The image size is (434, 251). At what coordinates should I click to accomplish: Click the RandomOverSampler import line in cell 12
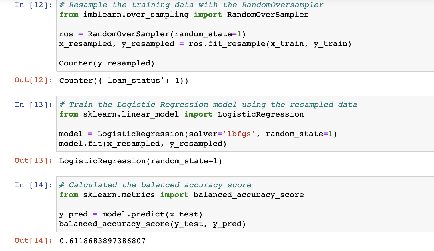184,15
